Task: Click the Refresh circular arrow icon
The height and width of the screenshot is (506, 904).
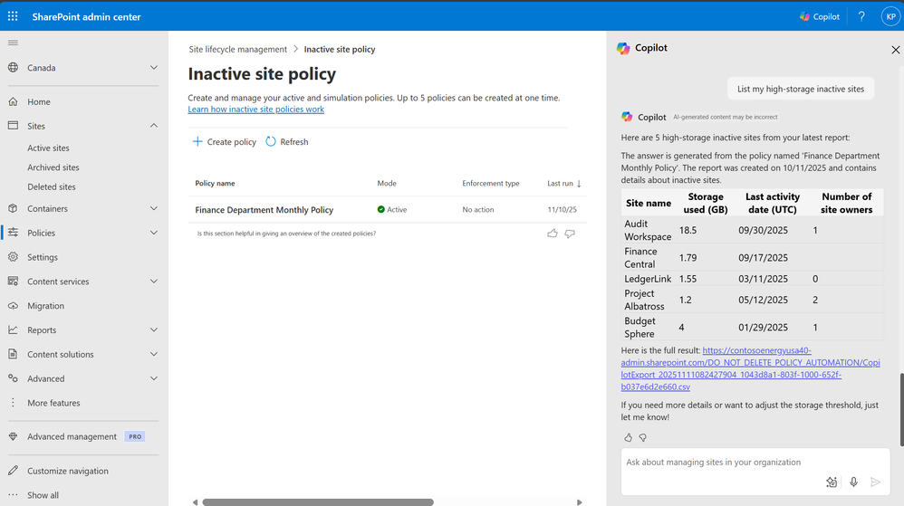Action: coord(271,141)
